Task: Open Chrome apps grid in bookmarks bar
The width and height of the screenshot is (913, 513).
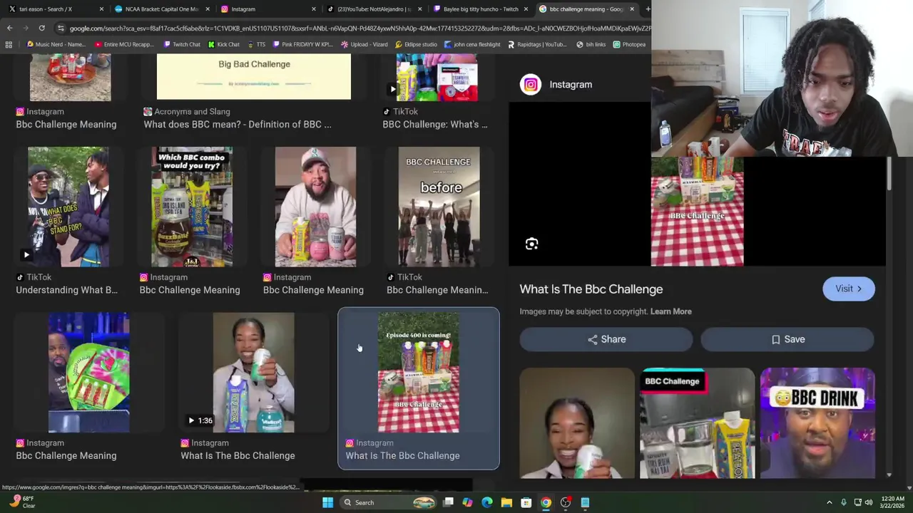Action: point(9,44)
